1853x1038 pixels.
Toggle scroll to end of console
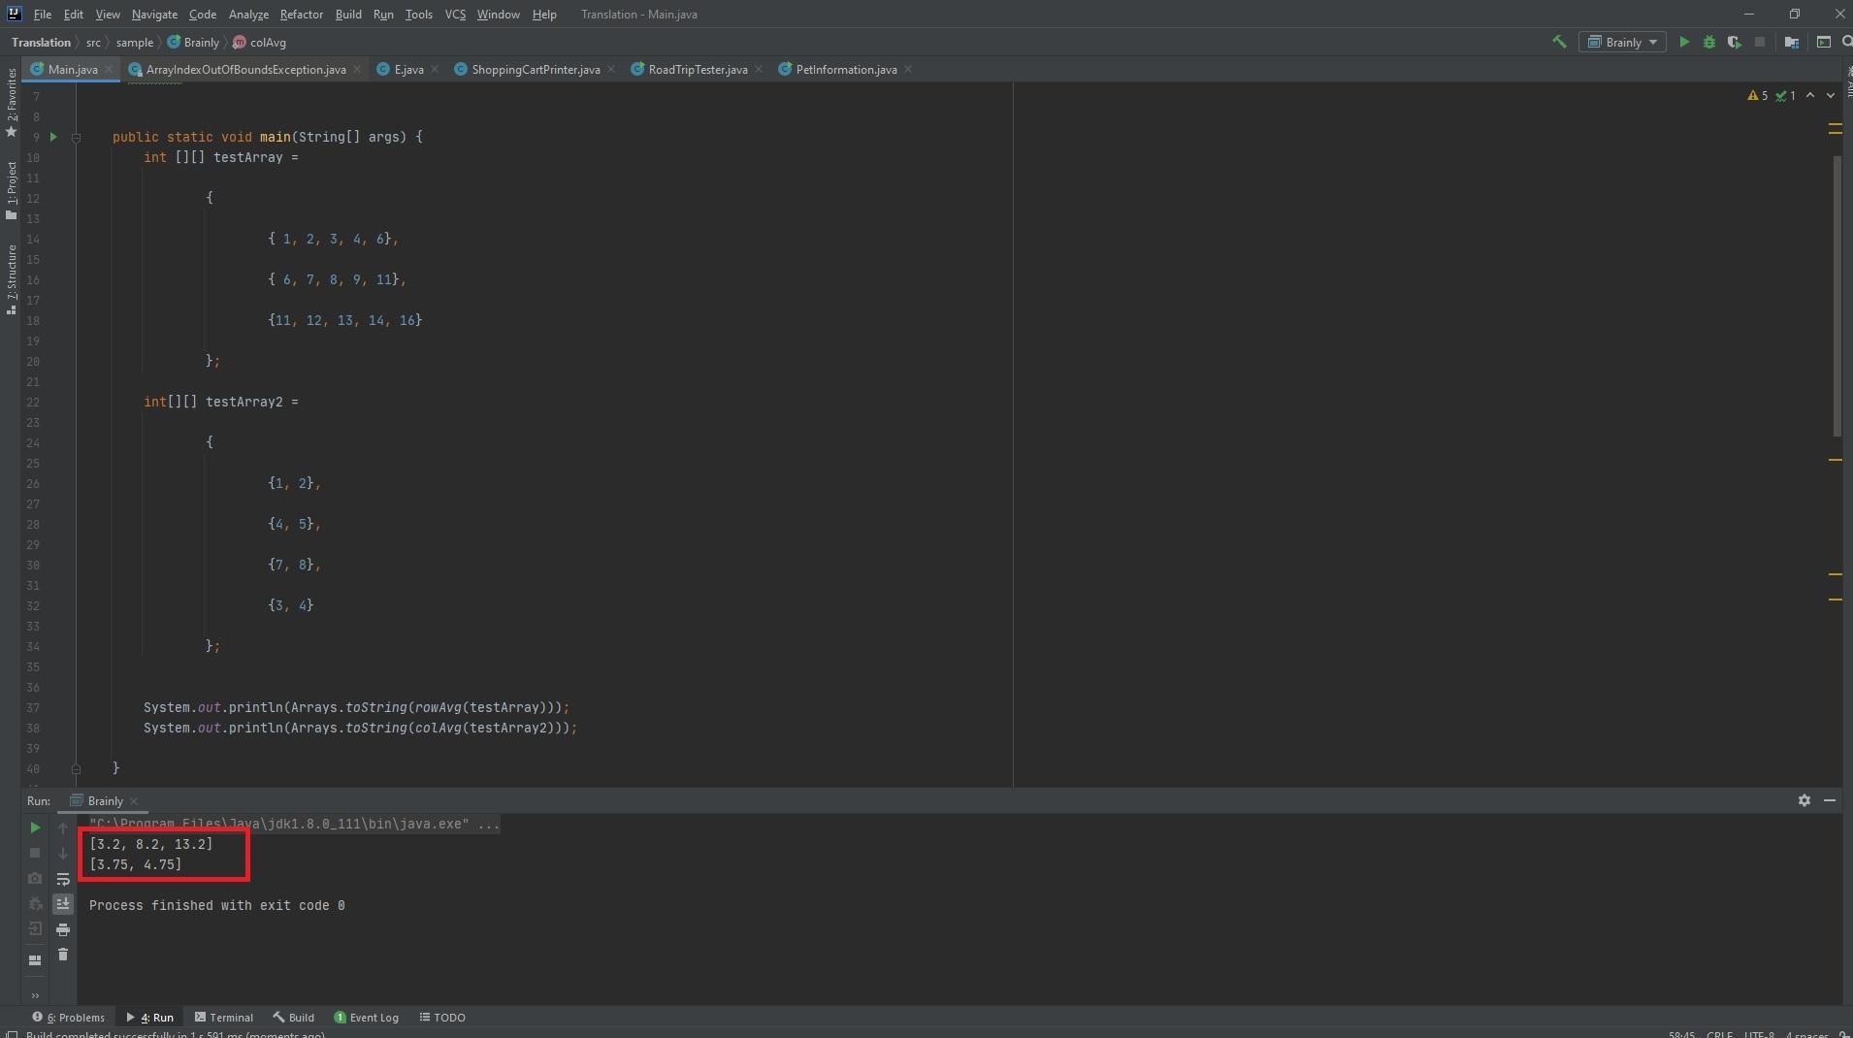coord(63,904)
